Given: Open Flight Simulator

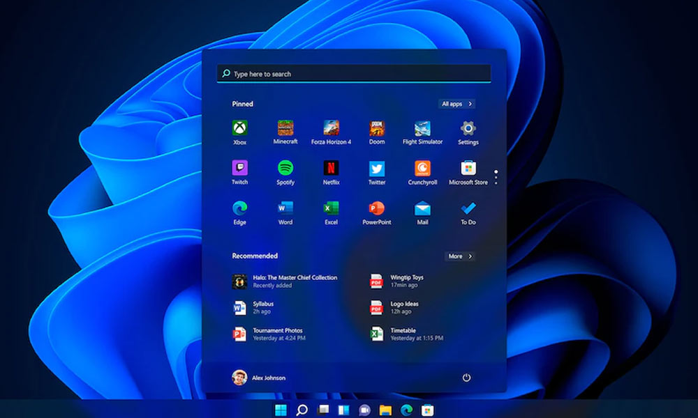Looking at the screenshot, I should pyautogui.click(x=422, y=132).
